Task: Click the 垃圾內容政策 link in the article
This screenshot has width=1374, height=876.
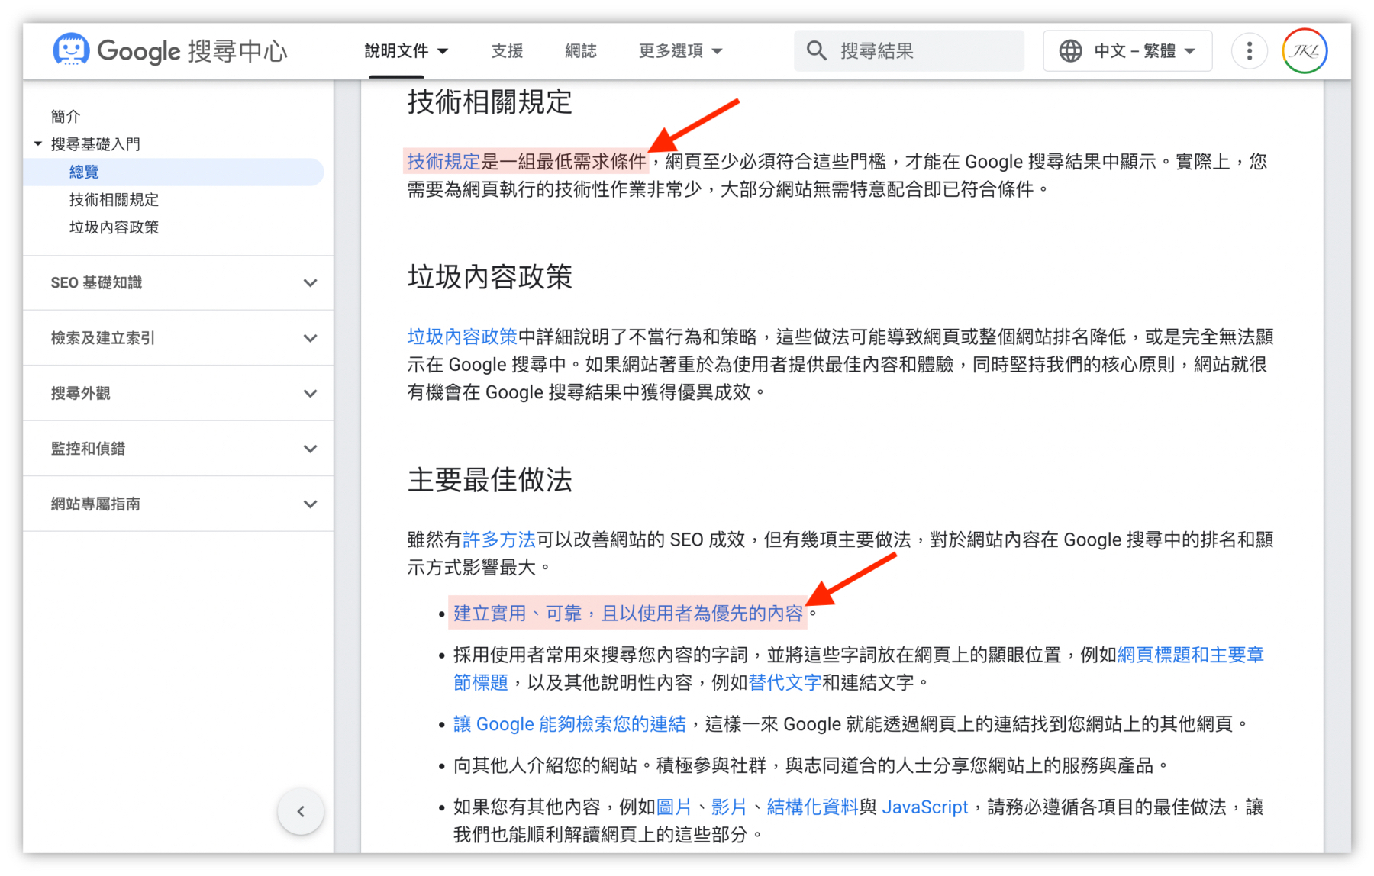Action: 461,337
